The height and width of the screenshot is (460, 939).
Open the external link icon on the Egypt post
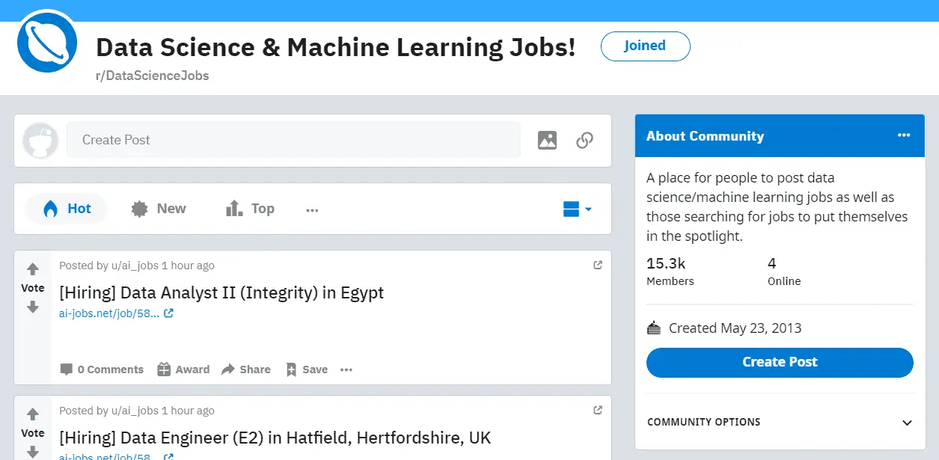point(597,265)
